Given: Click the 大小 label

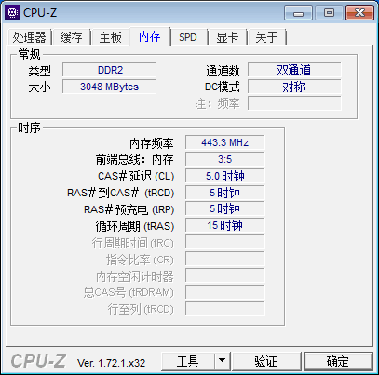Looking at the screenshot, I should coord(39,87).
